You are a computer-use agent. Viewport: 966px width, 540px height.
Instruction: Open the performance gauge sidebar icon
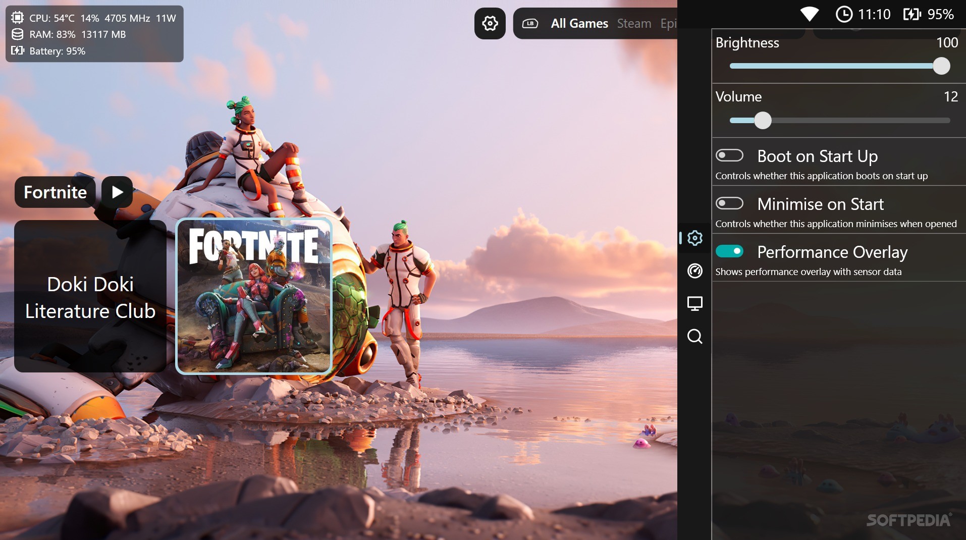coord(695,271)
